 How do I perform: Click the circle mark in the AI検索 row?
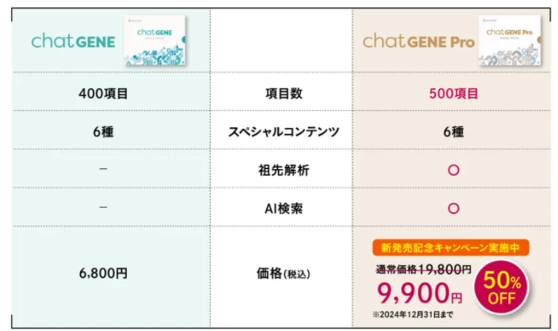tap(454, 208)
